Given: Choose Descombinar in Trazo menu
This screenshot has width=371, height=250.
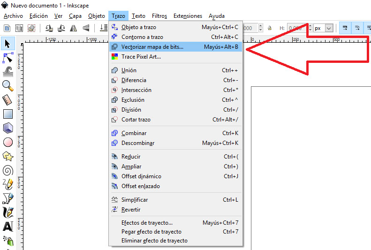Looking at the screenshot, I should 176,143.
